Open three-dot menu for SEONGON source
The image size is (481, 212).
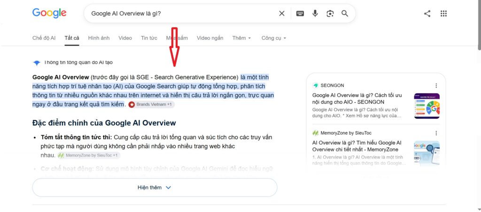point(436,85)
